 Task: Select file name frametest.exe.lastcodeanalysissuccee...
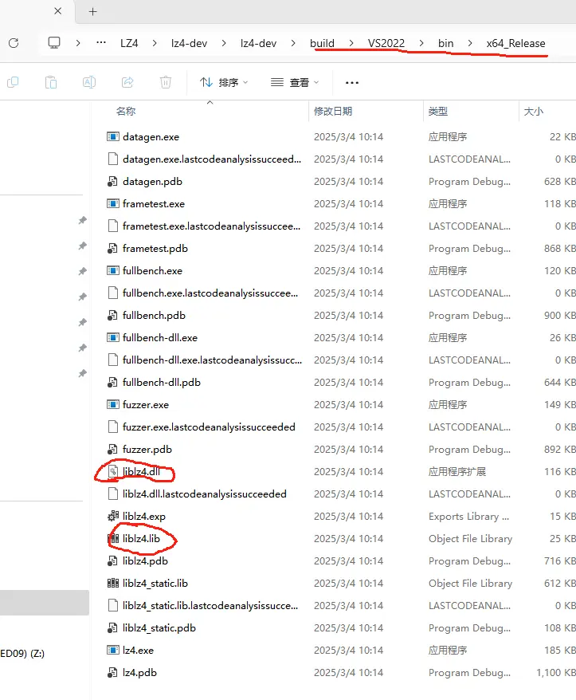tap(211, 226)
